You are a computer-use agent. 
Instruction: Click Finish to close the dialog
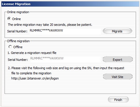(118, 100)
